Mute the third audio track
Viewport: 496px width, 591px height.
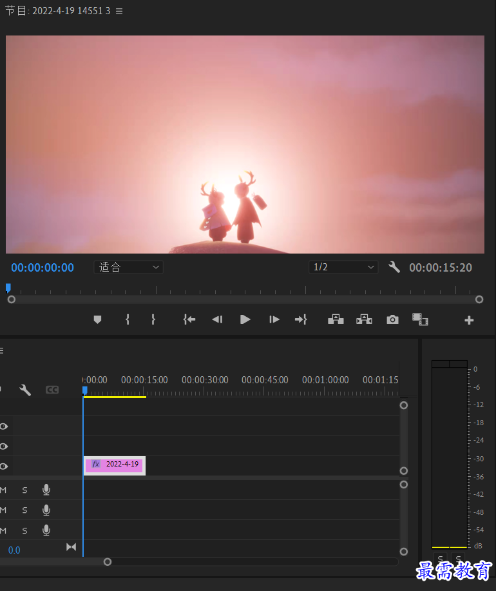(3, 531)
